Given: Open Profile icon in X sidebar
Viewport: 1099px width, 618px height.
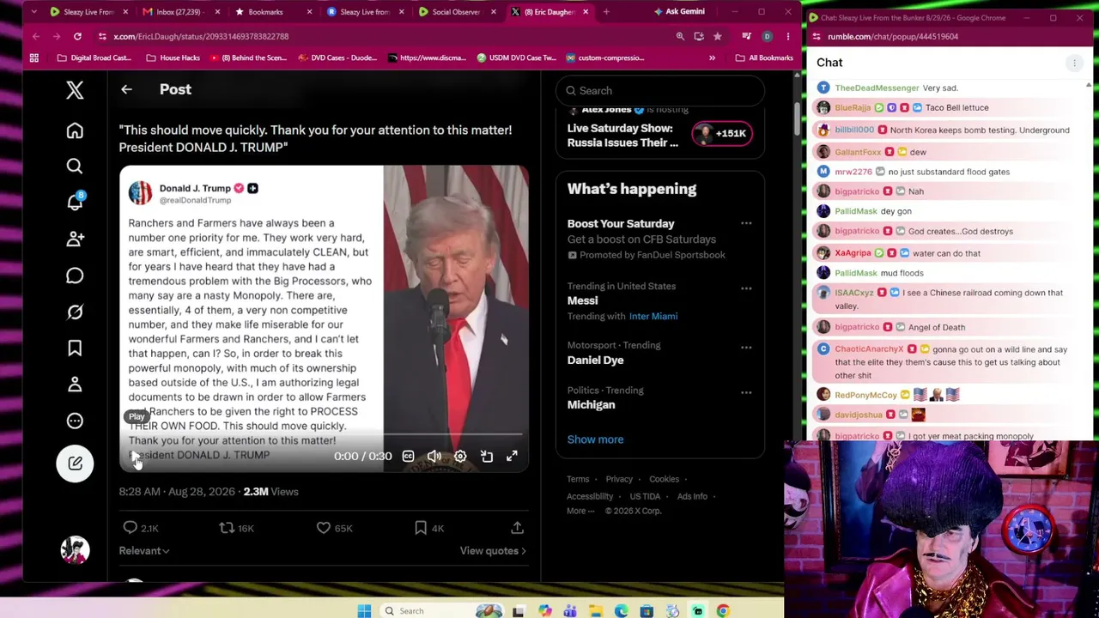Looking at the screenshot, I should 75,385.
